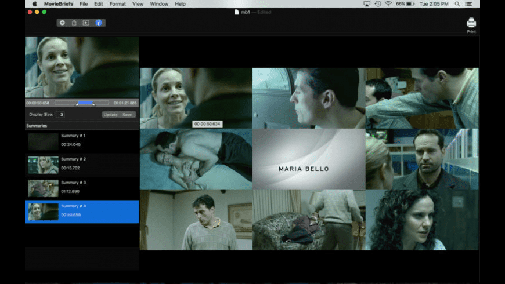Click the Summaries section header
This screenshot has width=505, height=284.
pos(82,126)
